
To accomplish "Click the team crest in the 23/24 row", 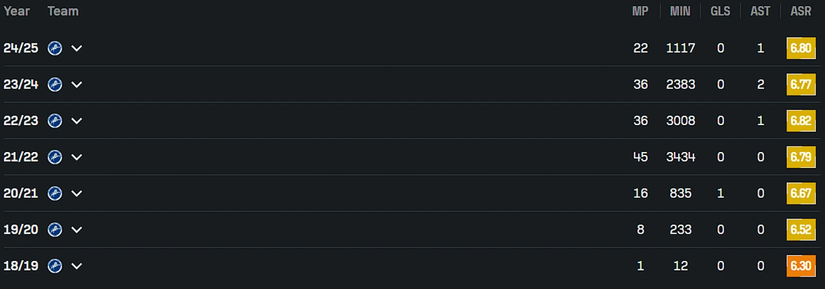I will click(x=55, y=85).
